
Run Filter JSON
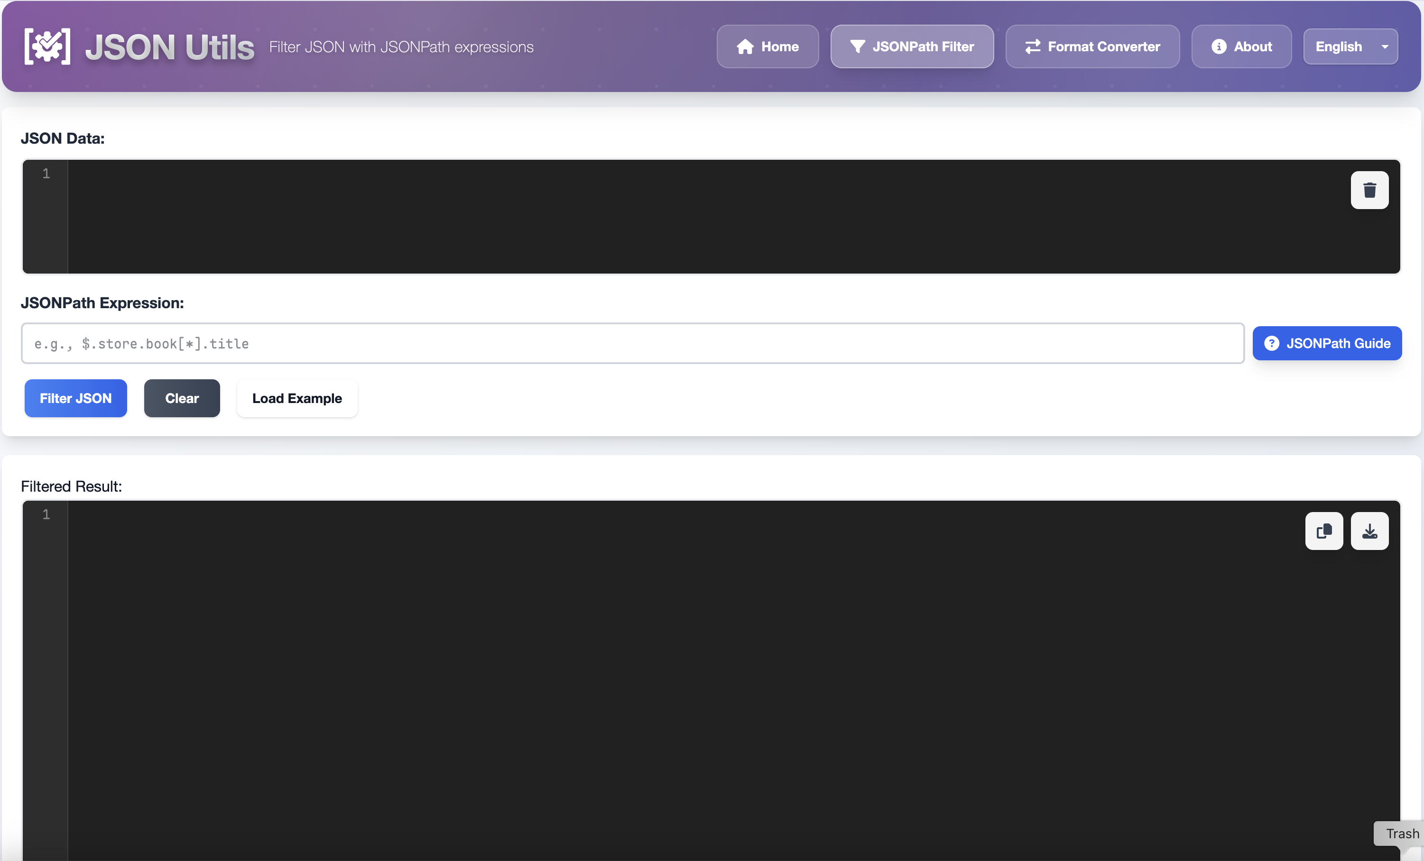coord(75,398)
